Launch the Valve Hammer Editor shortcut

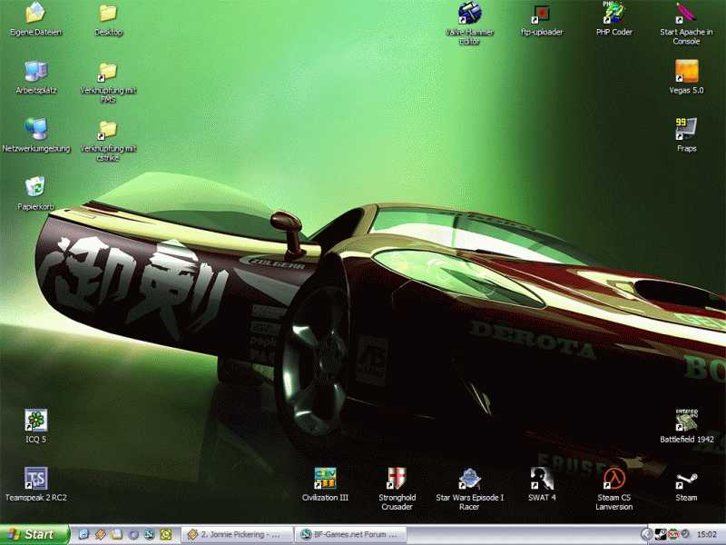469,13
